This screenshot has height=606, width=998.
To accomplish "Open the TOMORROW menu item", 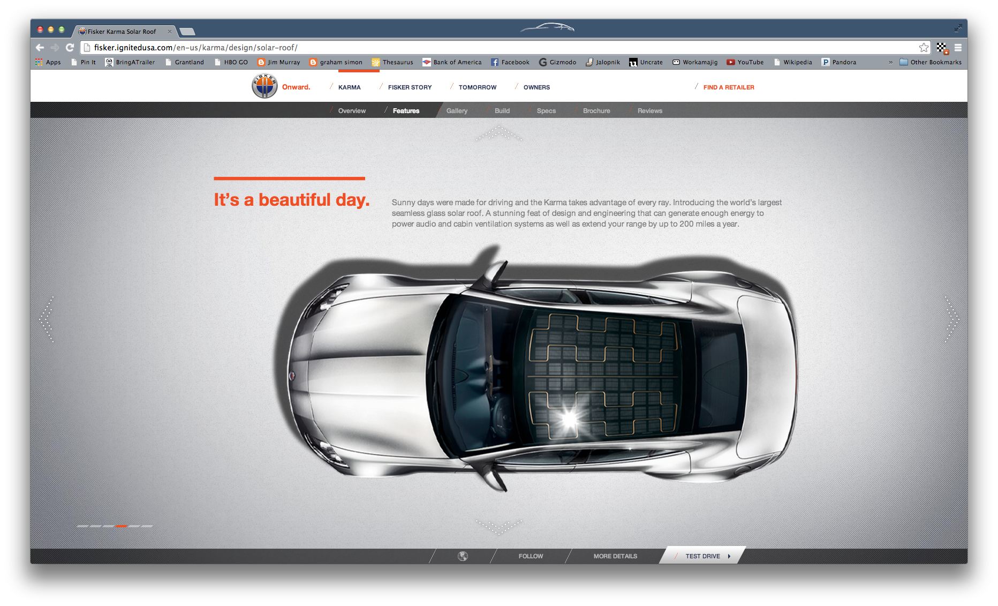I will click(478, 87).
